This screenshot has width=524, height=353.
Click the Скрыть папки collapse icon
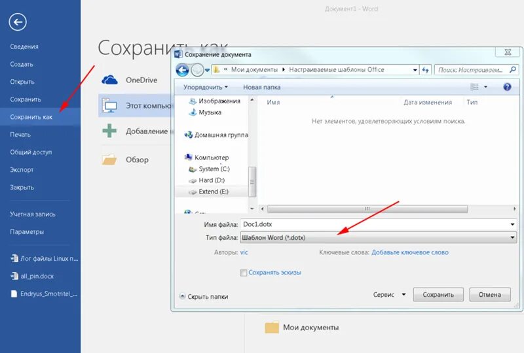(x=182, y=296)
